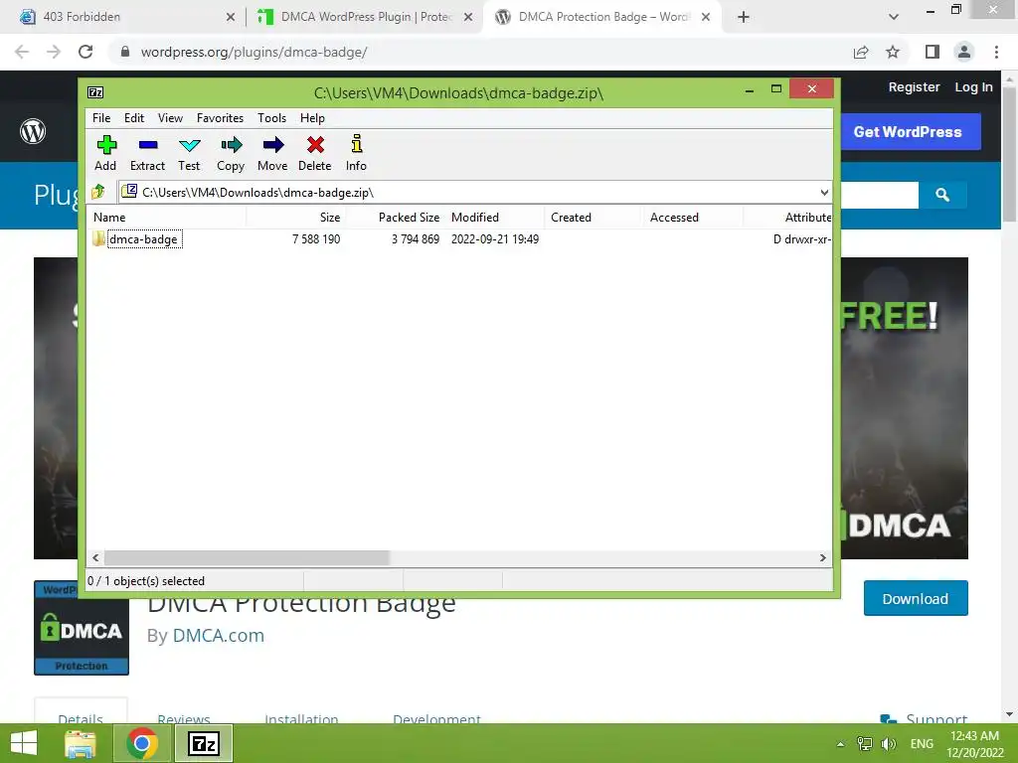
Task: Extract archive using the Extract icon
Action: pos(148,145)
